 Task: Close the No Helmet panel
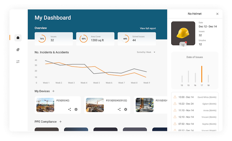[x=217, y=14]
